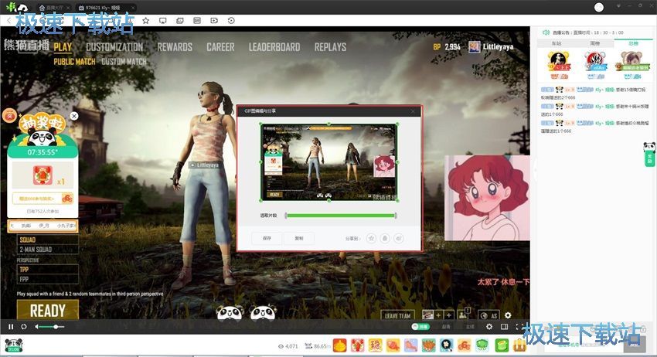
Task: Switch to the home lobby tab
Action: [54, 8]
